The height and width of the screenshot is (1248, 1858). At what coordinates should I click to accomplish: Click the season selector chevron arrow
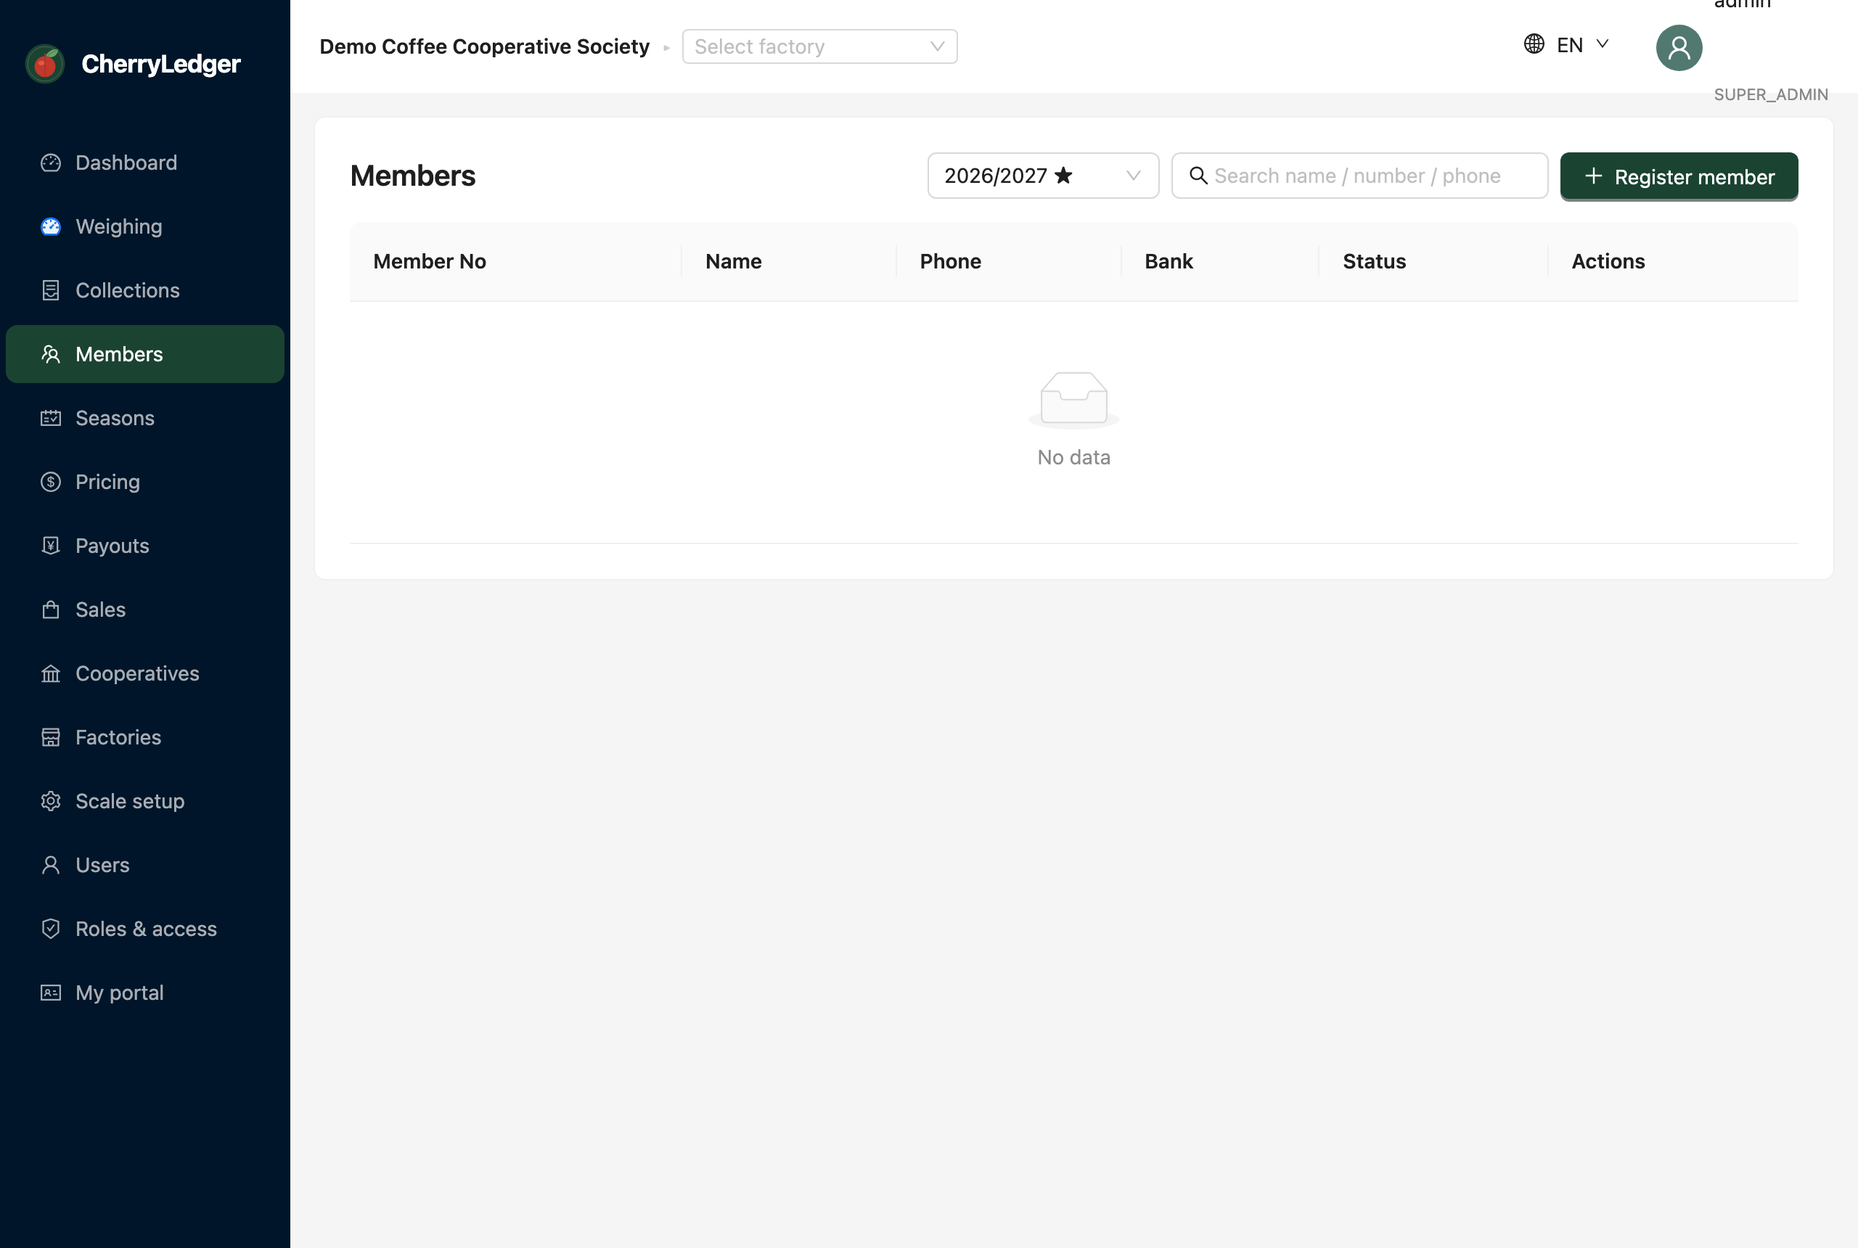1133,175
